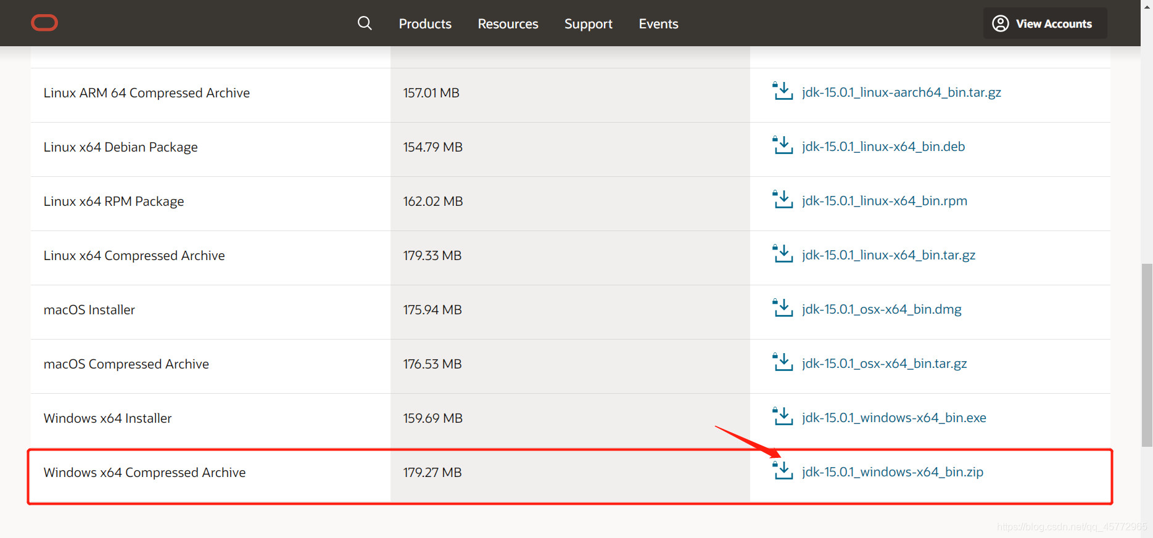Download jdk-15.0.1_windows-x64_bin.exe
The width and height of the screenshot is (1153, 538).
[894, 418]
